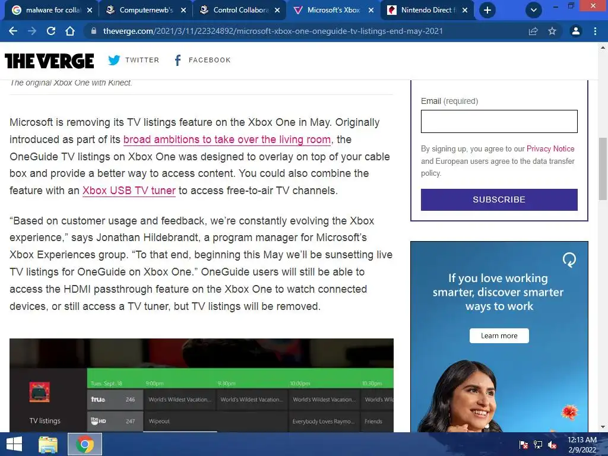Open the Windows Start menu
This screenshot has width=608, height=456.
point(14,444)
